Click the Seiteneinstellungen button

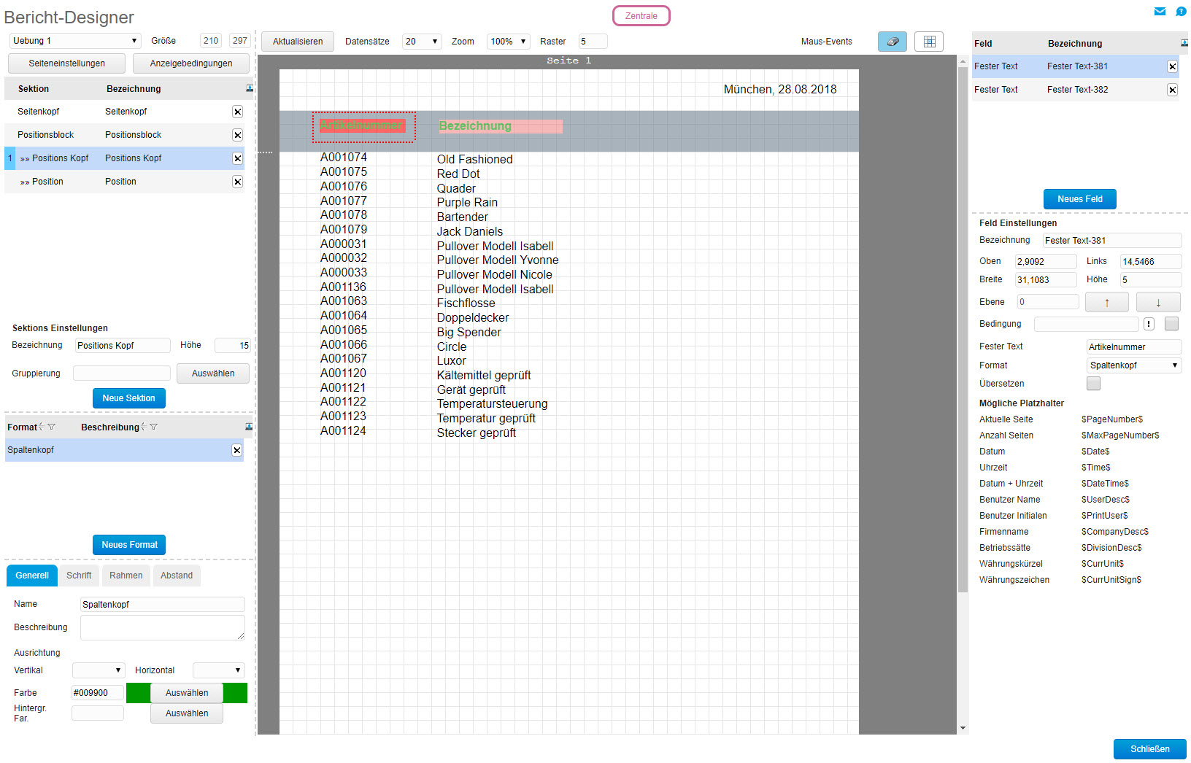point(67,63)
